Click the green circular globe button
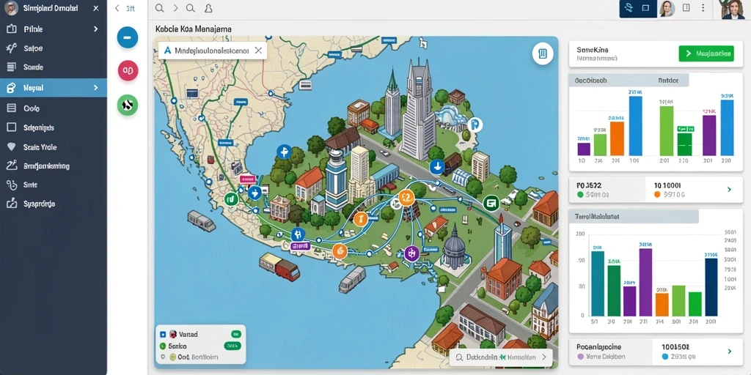This screenshot has width=751, height=375. pos(128,105)
